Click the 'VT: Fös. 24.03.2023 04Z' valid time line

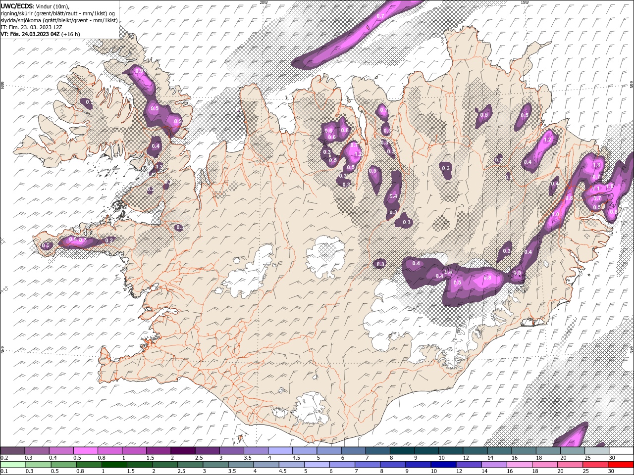pyautogui.click(x=30, y=34)
